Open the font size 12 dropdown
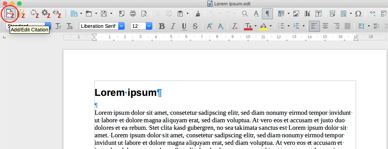This screenshot has width=388, height=149. pos(149,26)
